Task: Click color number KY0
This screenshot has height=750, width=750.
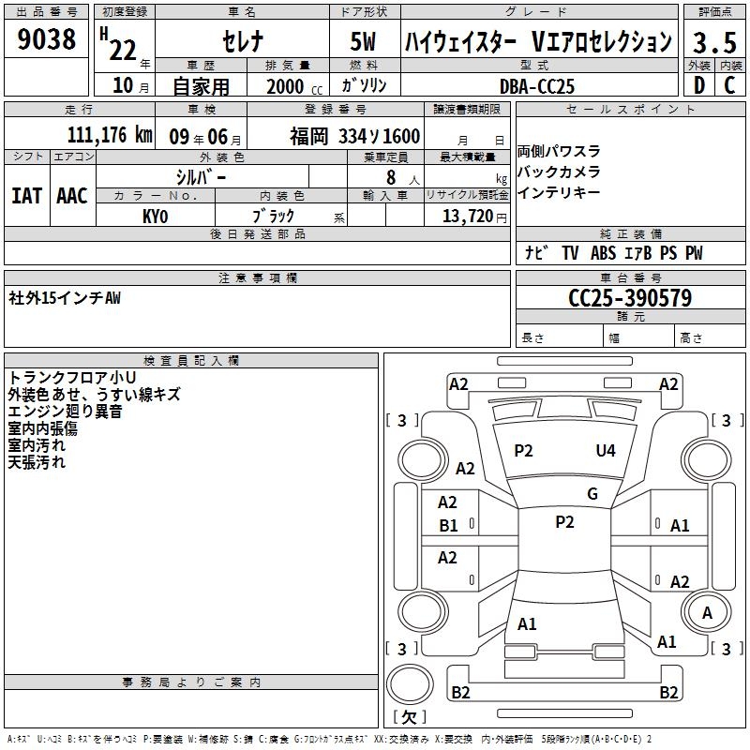Action: point(156,217)
